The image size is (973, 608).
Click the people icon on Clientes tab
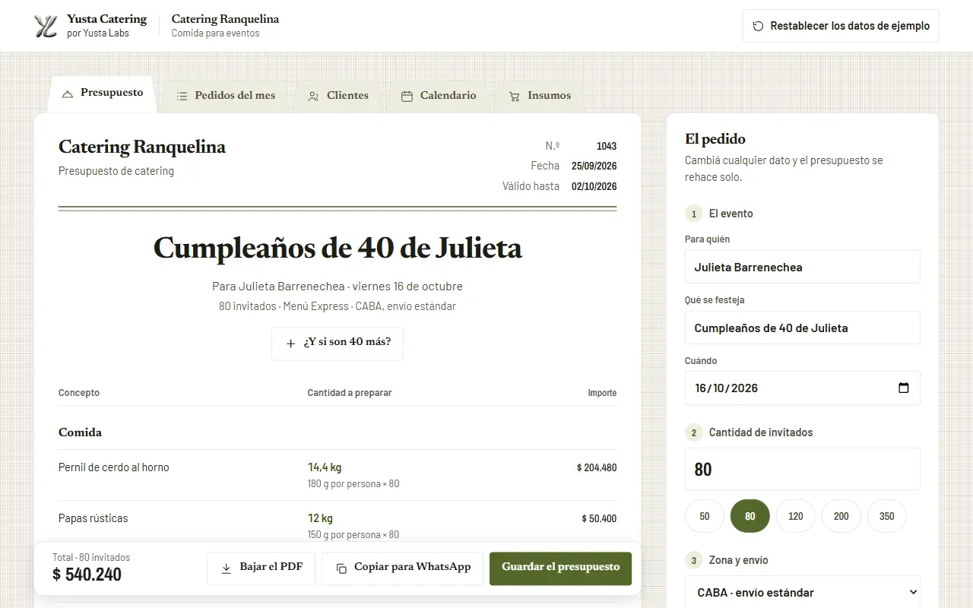pos(313,97)
